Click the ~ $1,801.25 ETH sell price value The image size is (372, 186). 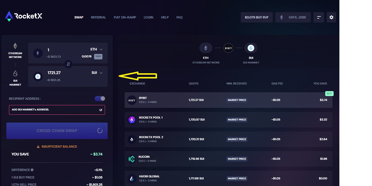[94, 185]
